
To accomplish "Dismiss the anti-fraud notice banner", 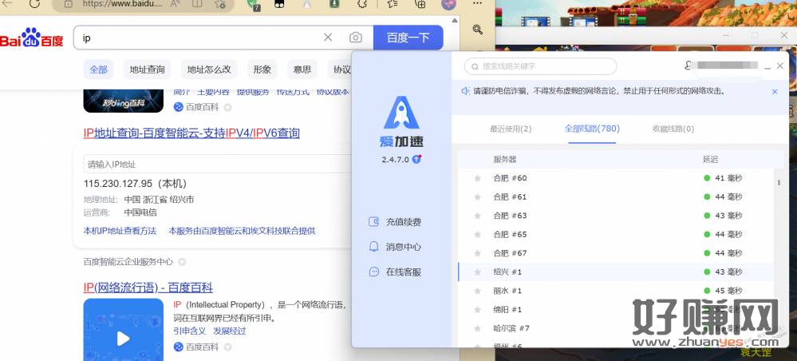I will 774,92.
